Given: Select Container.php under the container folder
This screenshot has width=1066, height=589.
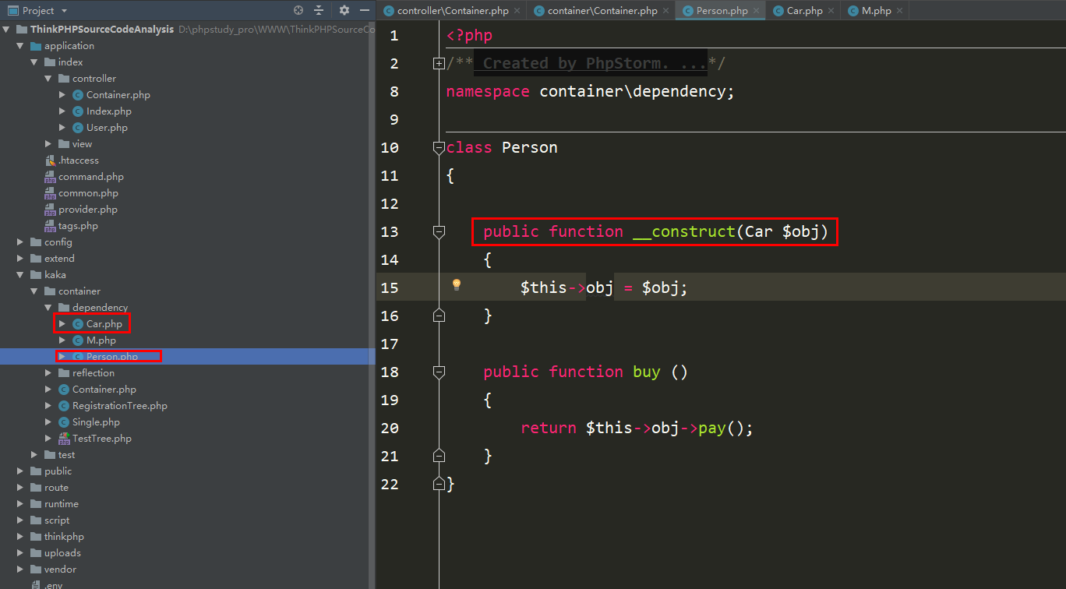Looking at the screenshot, I should (104, 390).
